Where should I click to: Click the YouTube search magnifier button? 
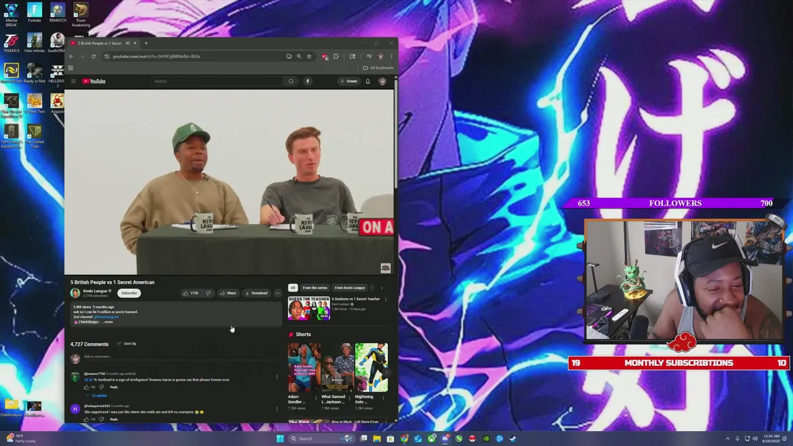tap(291, 81)
